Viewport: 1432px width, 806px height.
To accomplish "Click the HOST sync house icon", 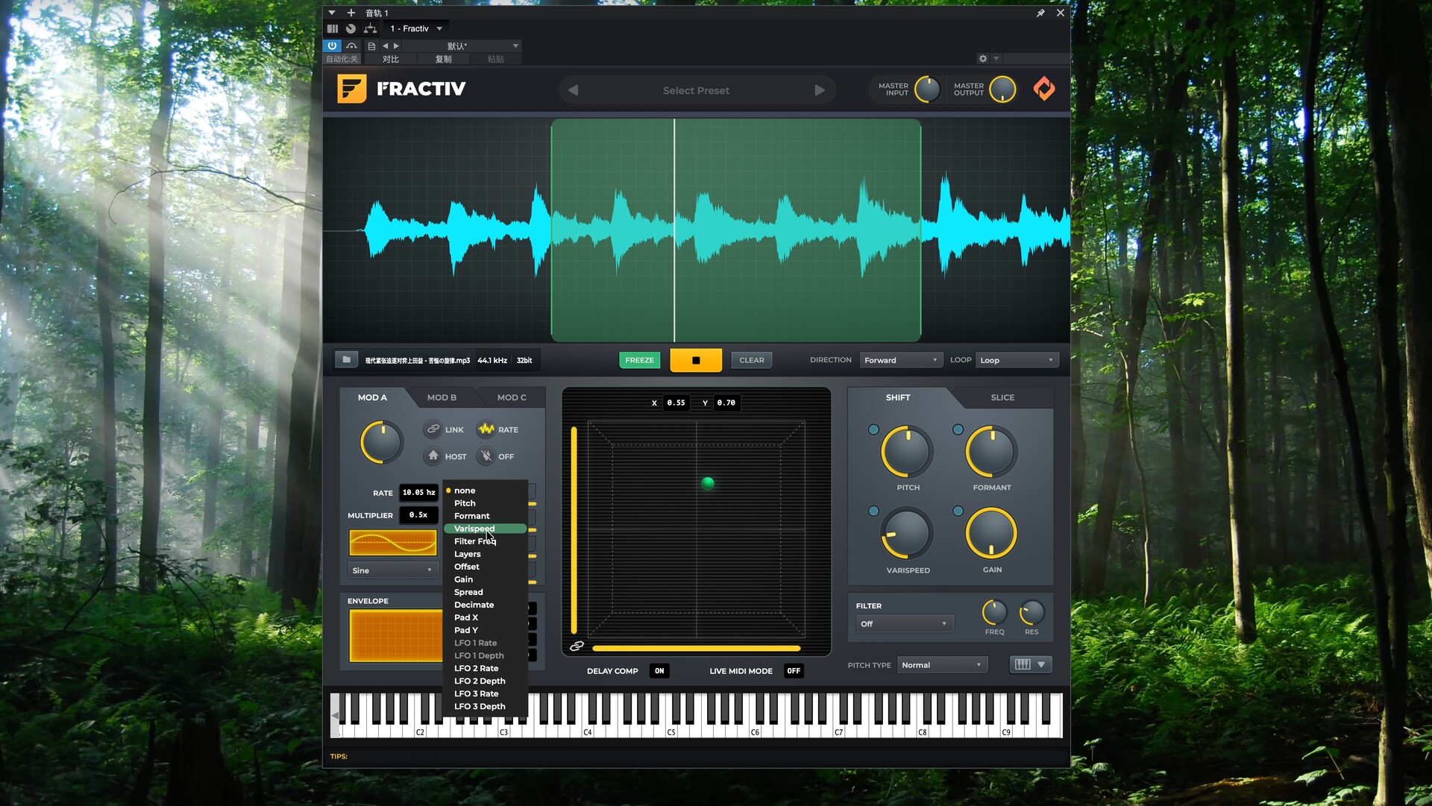I will coord(433,456).
